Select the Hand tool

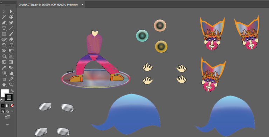click(x=4, y=85)
